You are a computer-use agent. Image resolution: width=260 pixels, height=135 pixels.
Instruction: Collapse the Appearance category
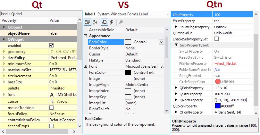85,36
